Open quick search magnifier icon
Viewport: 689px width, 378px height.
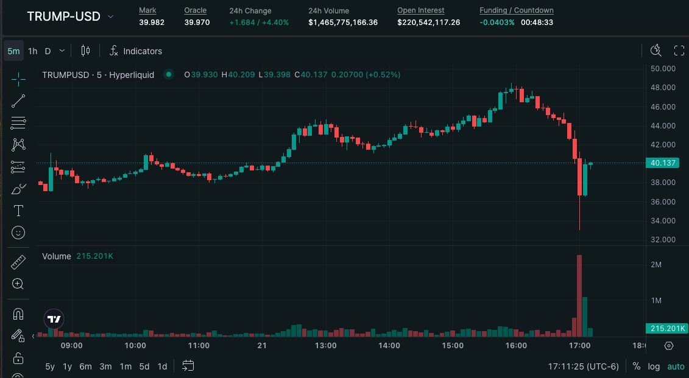pyautogui.click(x=655, y=51)
